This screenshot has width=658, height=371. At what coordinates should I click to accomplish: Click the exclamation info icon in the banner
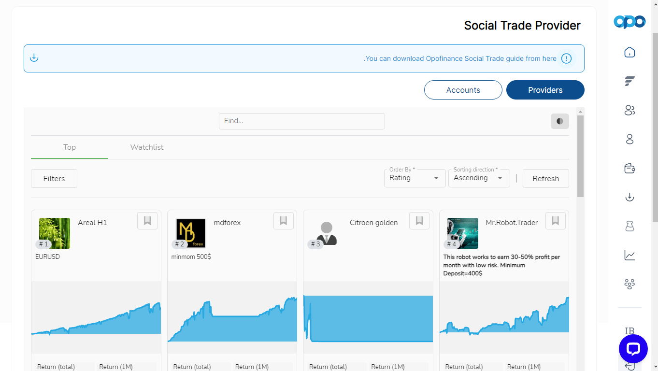[567, 58]
